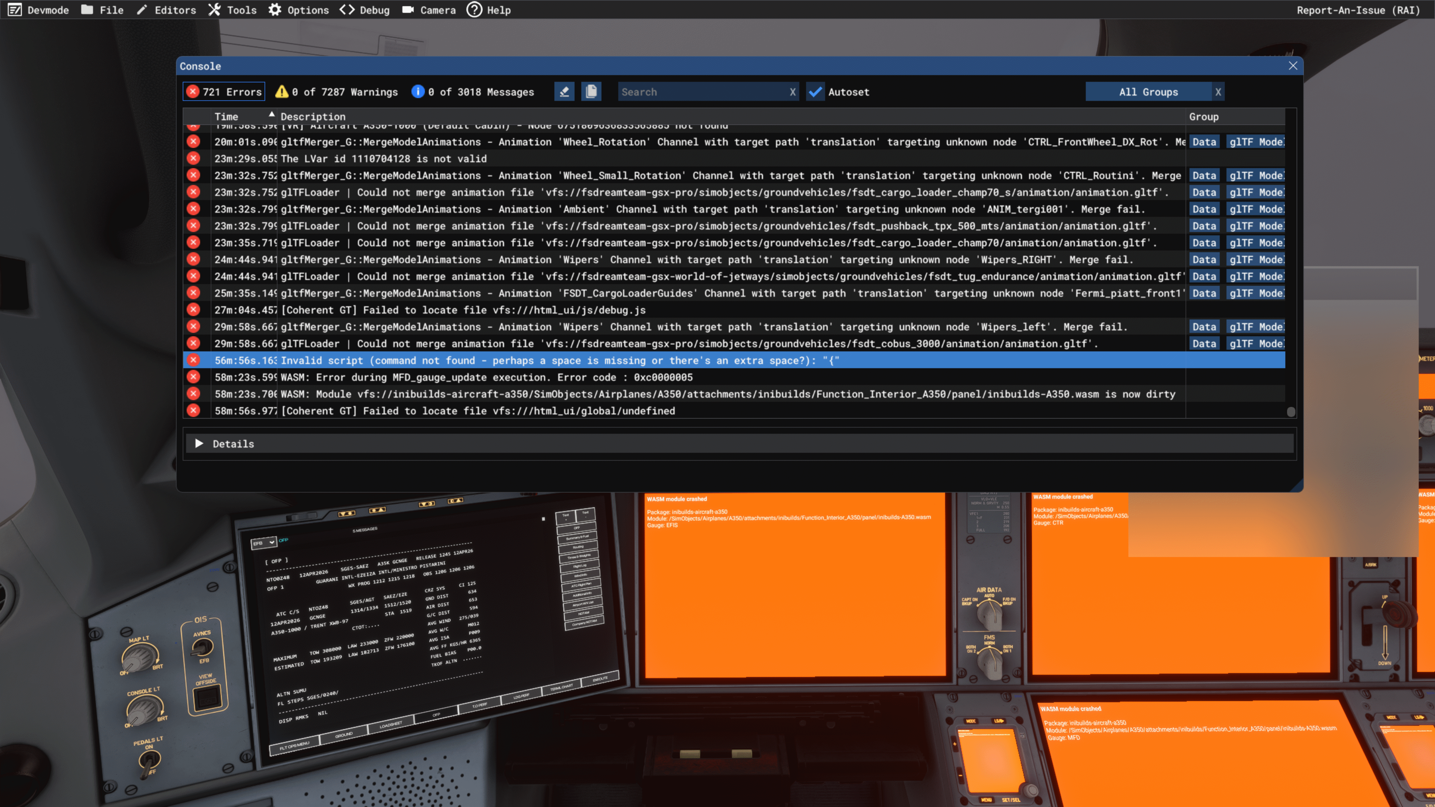Open the Debug menu

click(365, 10)
